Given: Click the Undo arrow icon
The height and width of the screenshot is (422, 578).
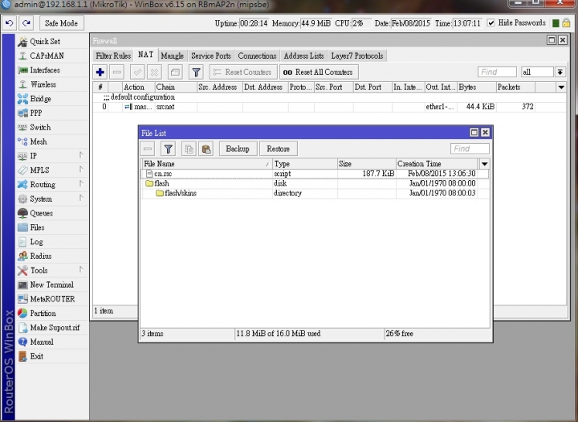Looking at the screenshot, I should (x=9, y=23).
